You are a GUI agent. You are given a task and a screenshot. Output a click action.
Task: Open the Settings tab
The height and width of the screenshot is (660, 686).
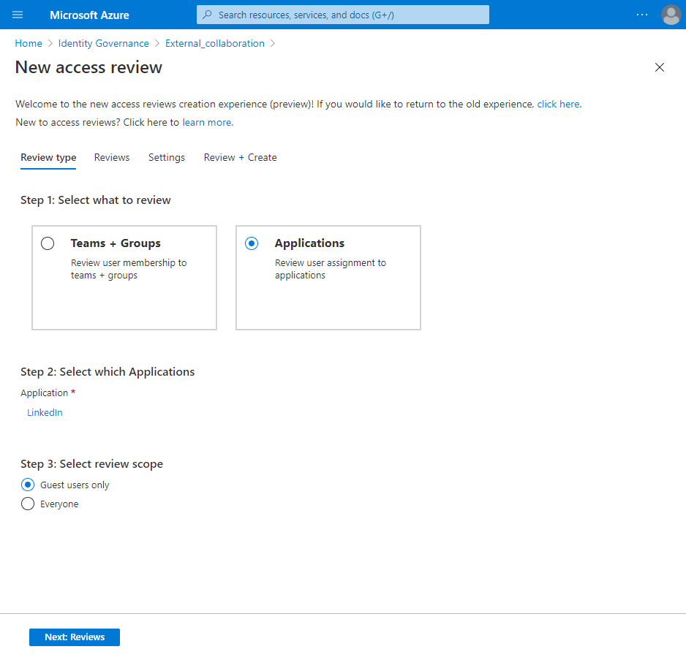tap(166, 157)
